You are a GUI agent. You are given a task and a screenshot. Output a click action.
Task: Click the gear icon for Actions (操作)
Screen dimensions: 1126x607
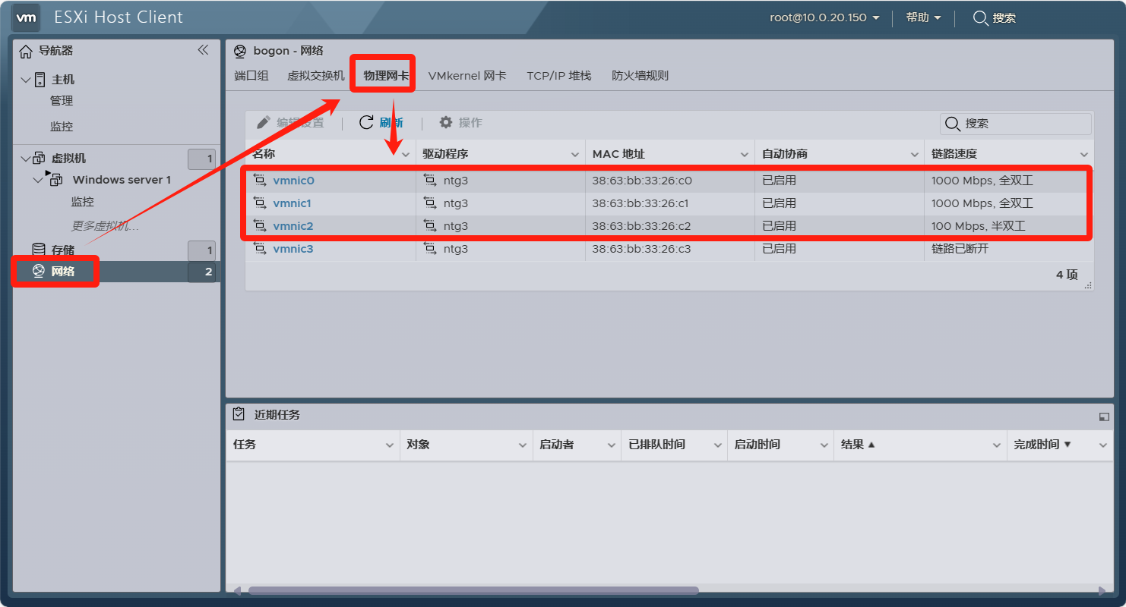coord(446,123)
